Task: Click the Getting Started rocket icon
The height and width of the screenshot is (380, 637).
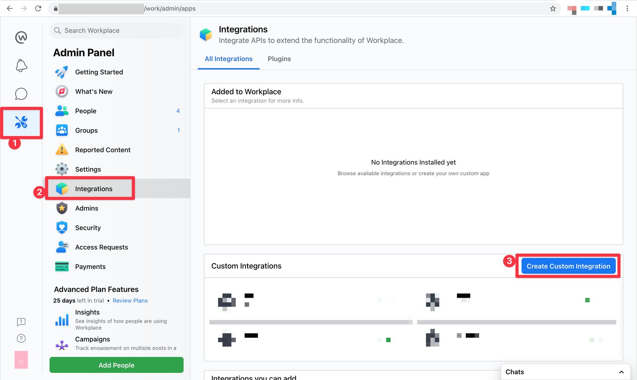Action: (62, 72)
